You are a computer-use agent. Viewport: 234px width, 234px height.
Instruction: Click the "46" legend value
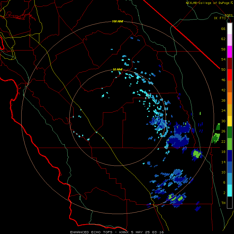coord(223,80)
